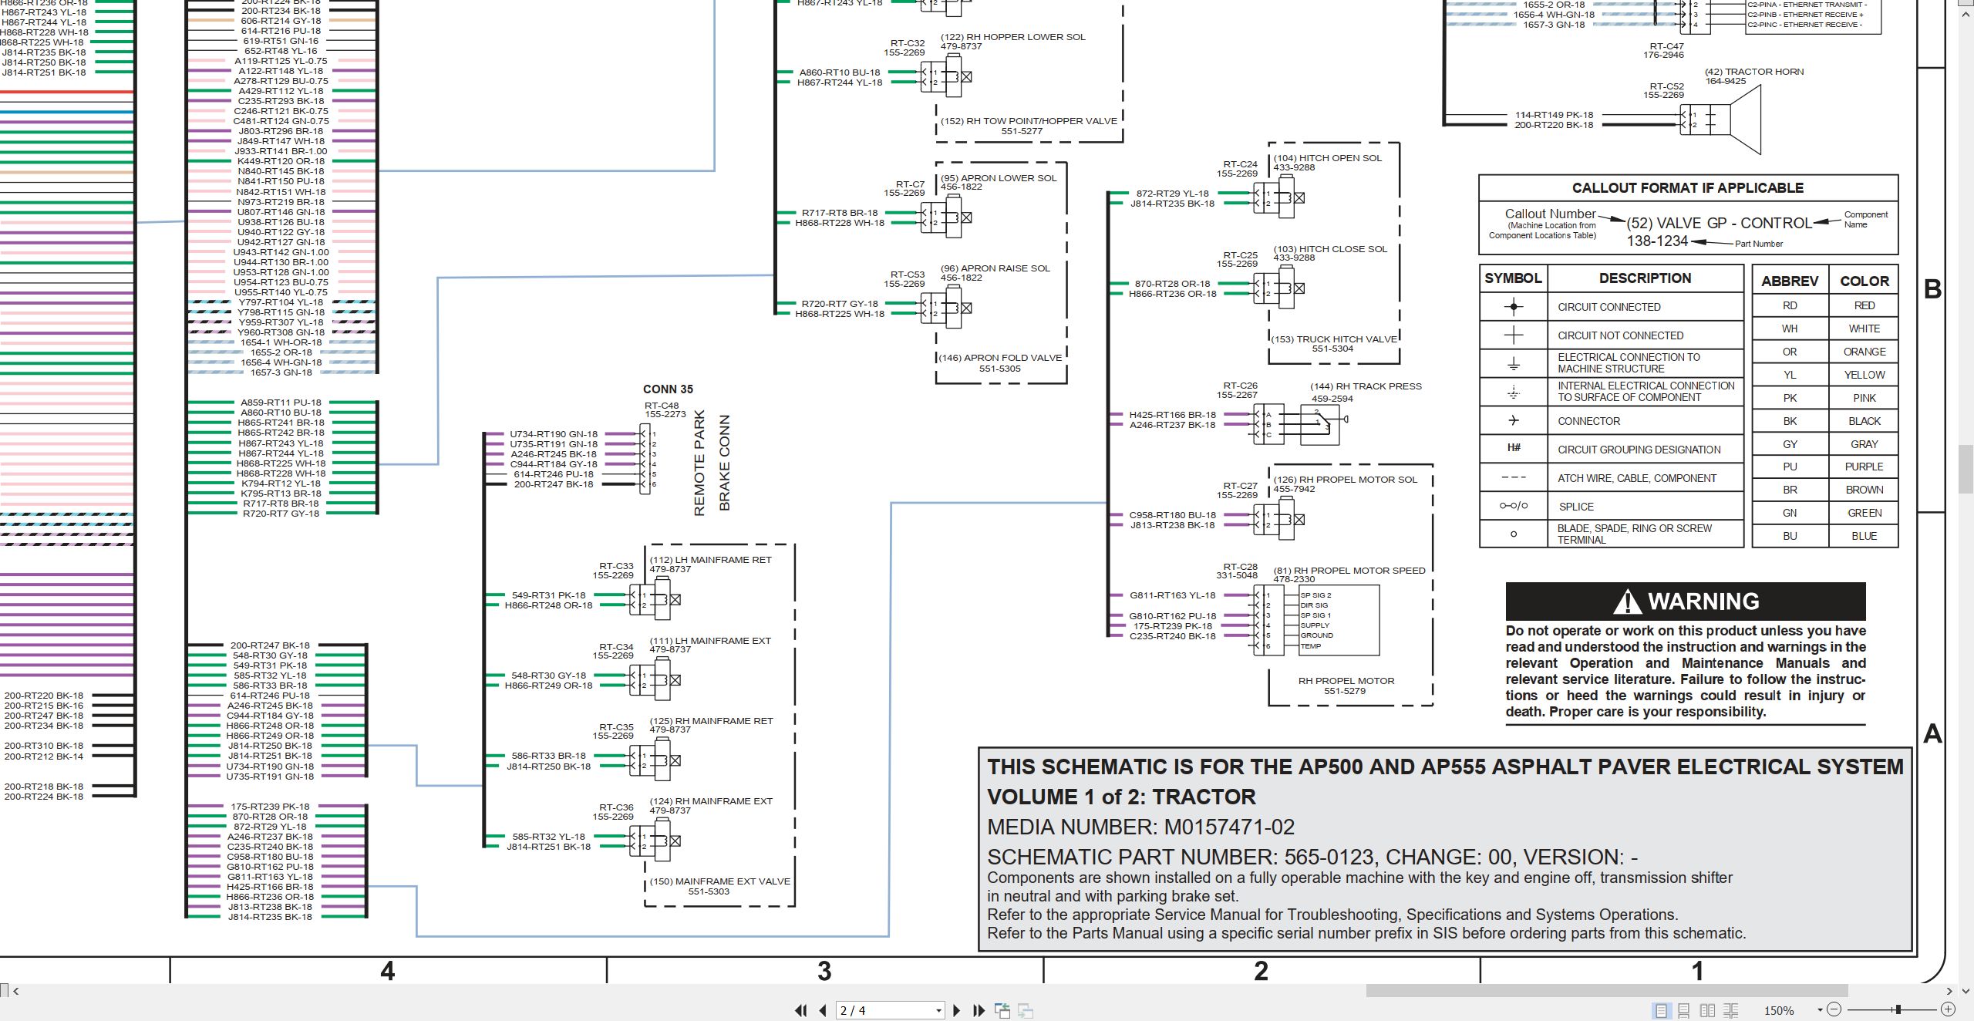Click the (150) MAINFRAME EXT VALVE label

(719, 881)
